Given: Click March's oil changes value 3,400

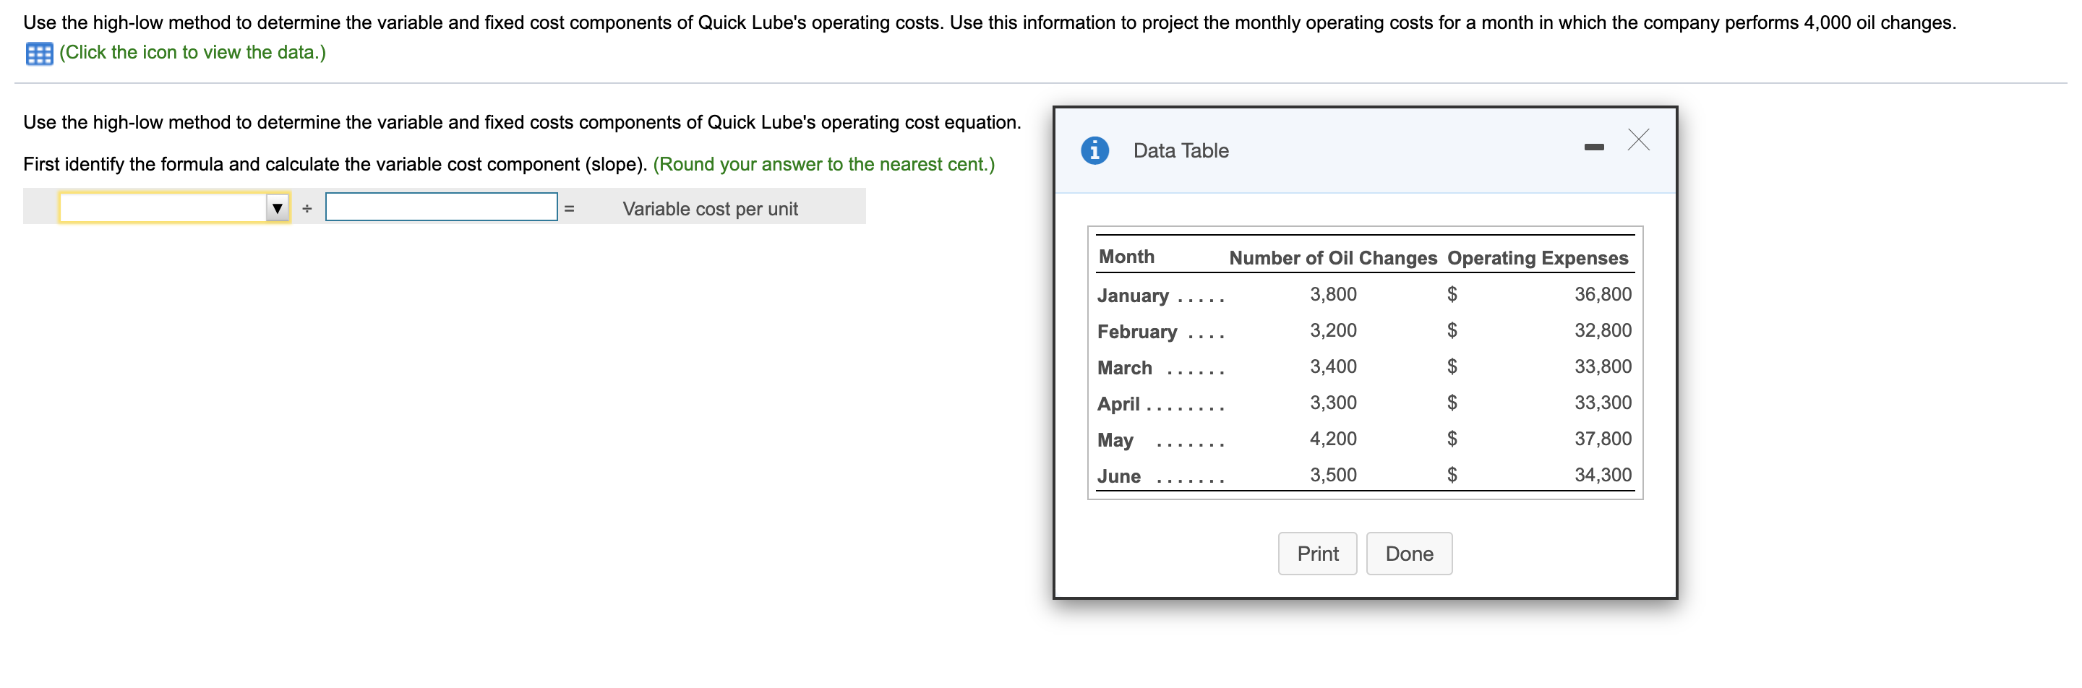Looking at the screenshot, I should (x=1333, y=366).
